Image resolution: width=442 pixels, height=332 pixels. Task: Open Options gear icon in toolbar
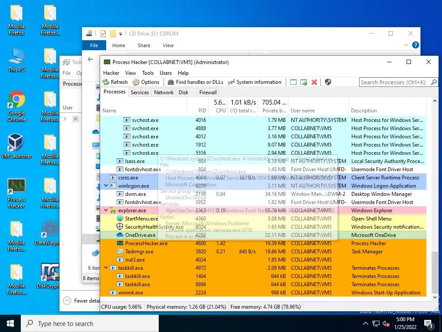pyautogui.click(x=136, y=82)
